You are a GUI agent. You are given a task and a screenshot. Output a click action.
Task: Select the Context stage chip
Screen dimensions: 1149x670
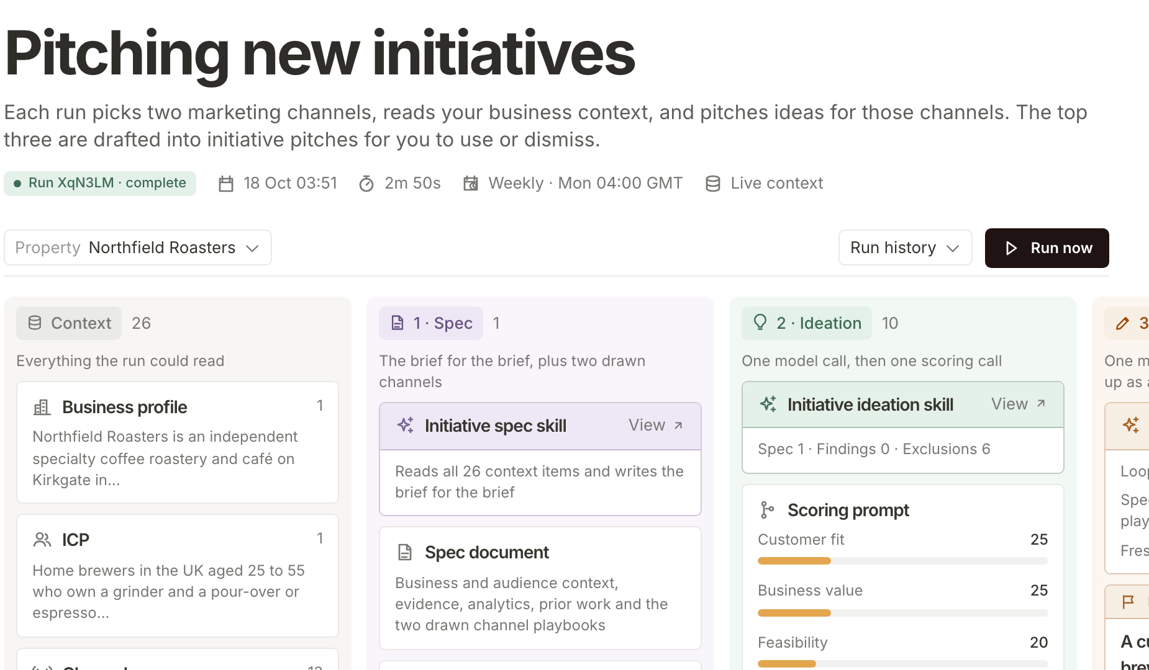69,323
